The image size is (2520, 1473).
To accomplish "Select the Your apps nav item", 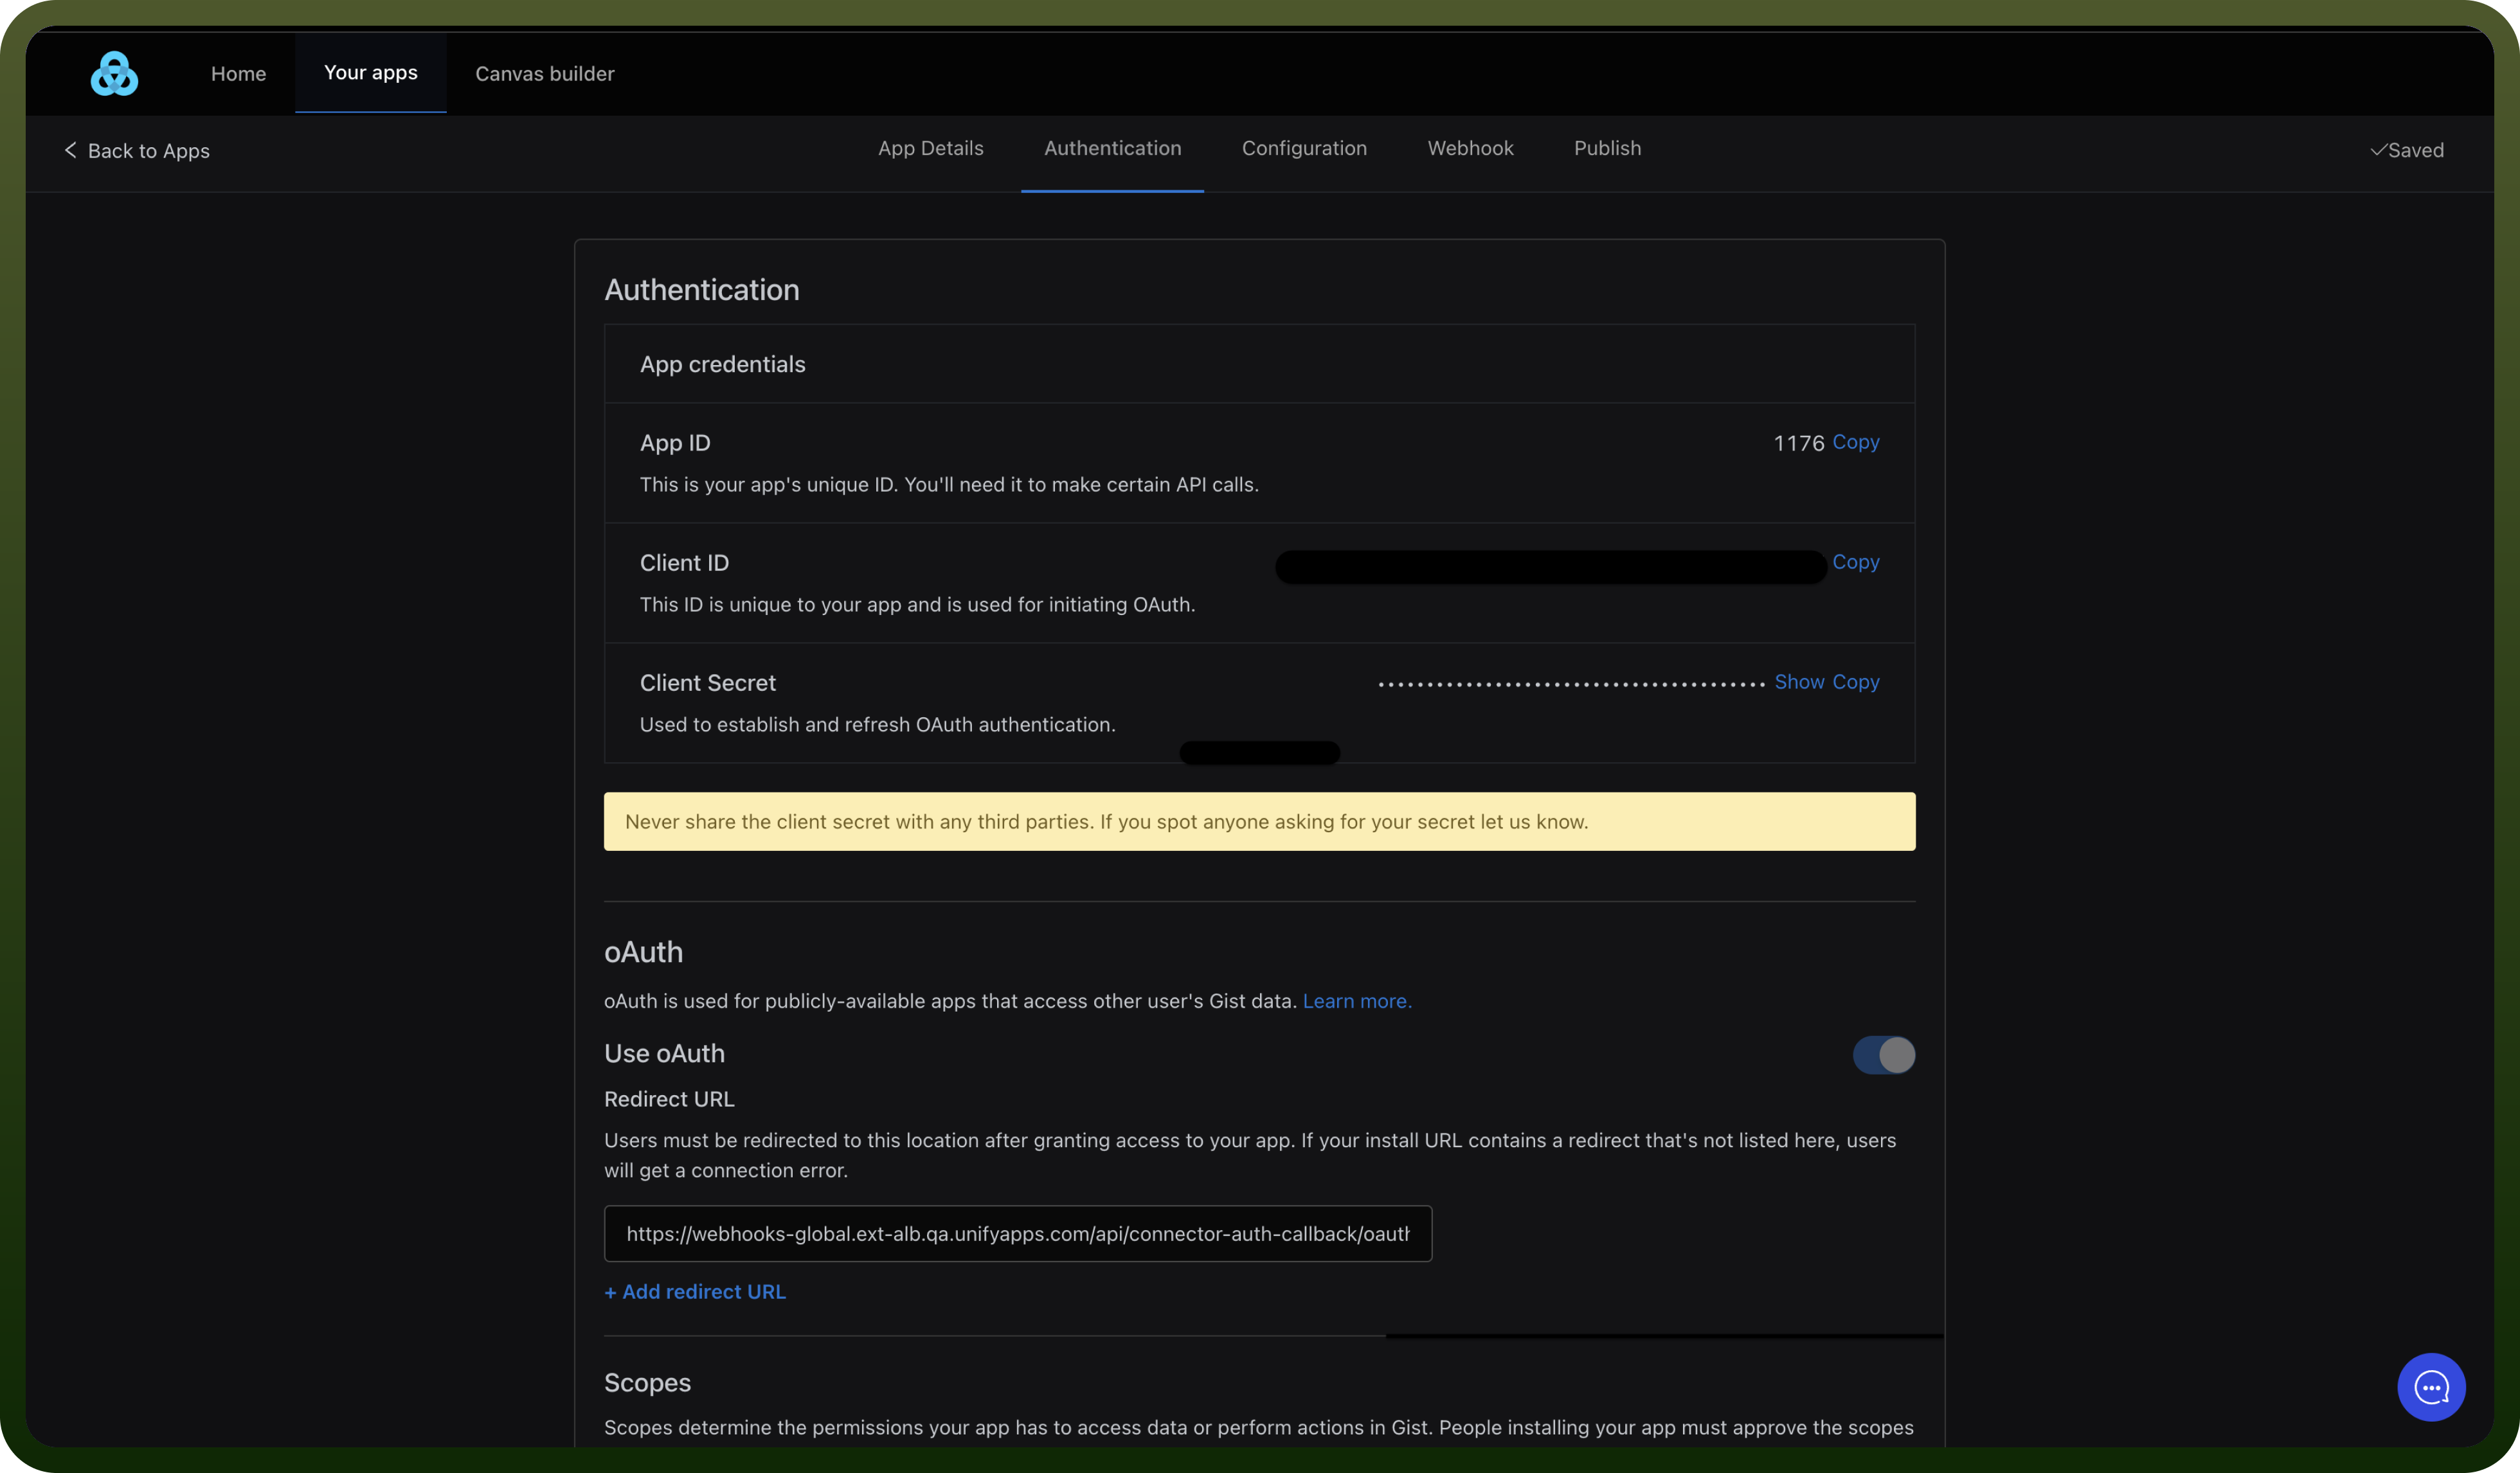I will pyautogui.click(x=371, y=73).
